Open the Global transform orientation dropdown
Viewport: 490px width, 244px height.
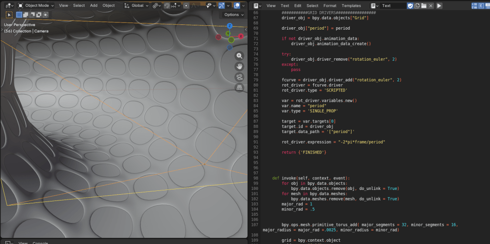[137, 6]
